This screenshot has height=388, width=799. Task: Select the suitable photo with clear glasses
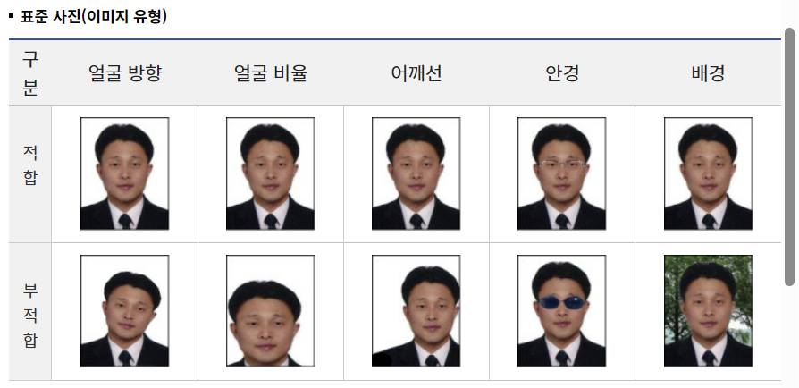[561, 173]
